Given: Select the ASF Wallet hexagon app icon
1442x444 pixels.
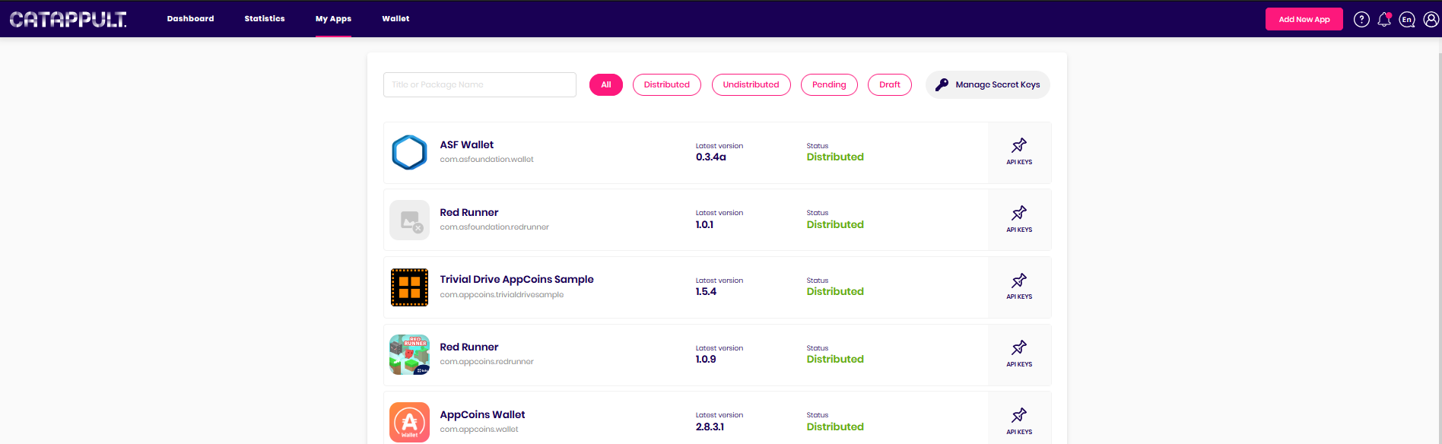Looking at the screenshot, I should pos(409,152).
